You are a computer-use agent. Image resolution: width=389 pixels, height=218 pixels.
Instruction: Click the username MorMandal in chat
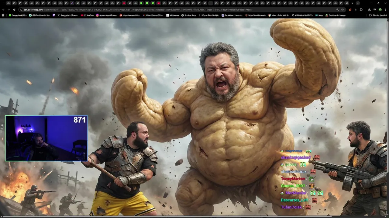pos(296,193)
